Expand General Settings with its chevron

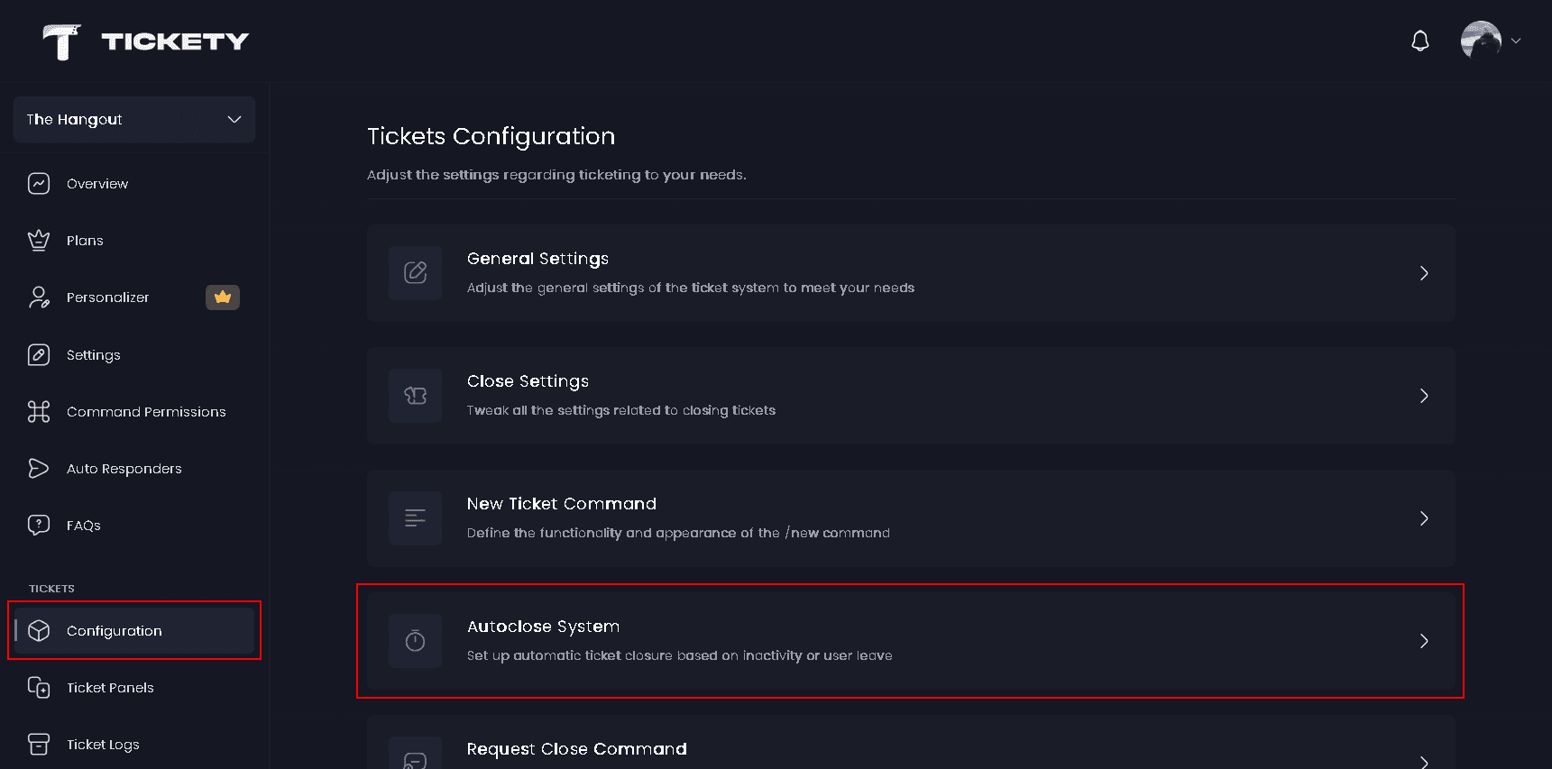(x=1424, y=273)
